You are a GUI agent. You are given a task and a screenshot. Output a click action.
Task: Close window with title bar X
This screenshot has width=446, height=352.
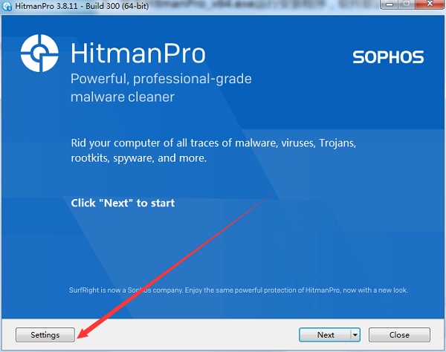pos(430,4)
